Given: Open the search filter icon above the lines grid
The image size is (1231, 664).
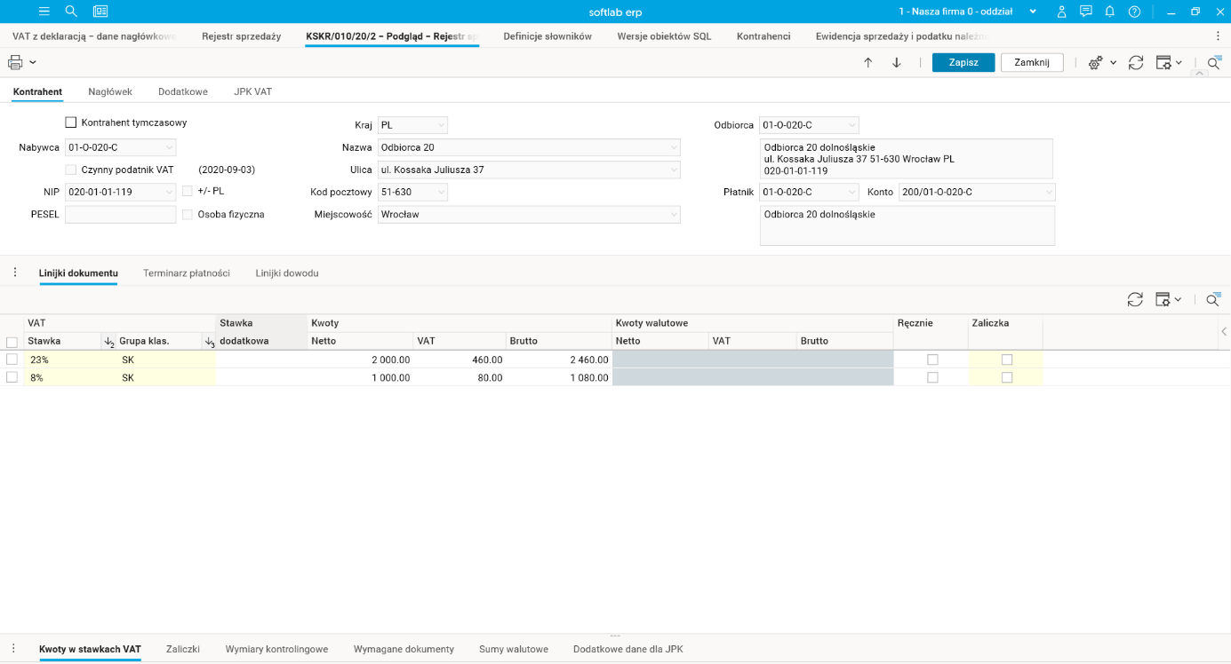Looking at the screenshot, I should [1213, 300].
